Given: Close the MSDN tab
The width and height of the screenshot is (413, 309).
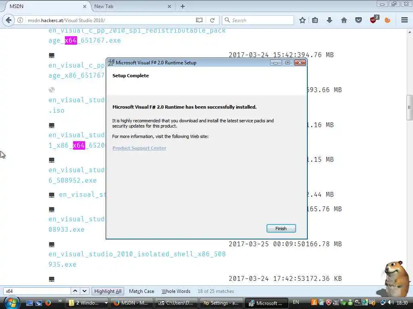Looking at the screenshot, I should 85,6.
